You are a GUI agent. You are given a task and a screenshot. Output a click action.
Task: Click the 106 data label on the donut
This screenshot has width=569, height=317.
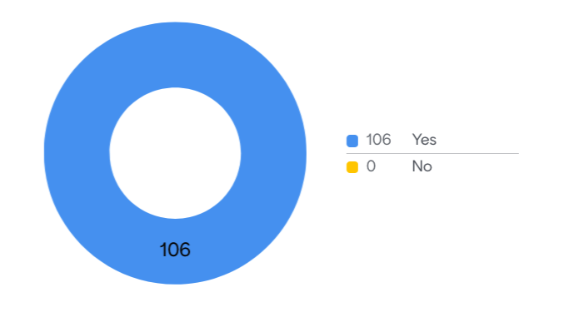tap(175, 250)
